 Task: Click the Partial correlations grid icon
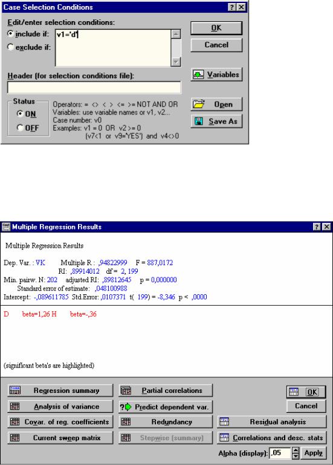tap(126, 391)
